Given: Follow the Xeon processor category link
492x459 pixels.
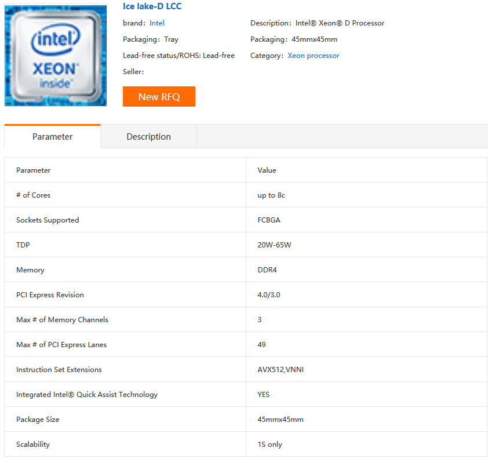Looking at the screenshot, I should [x=314, y=56].
